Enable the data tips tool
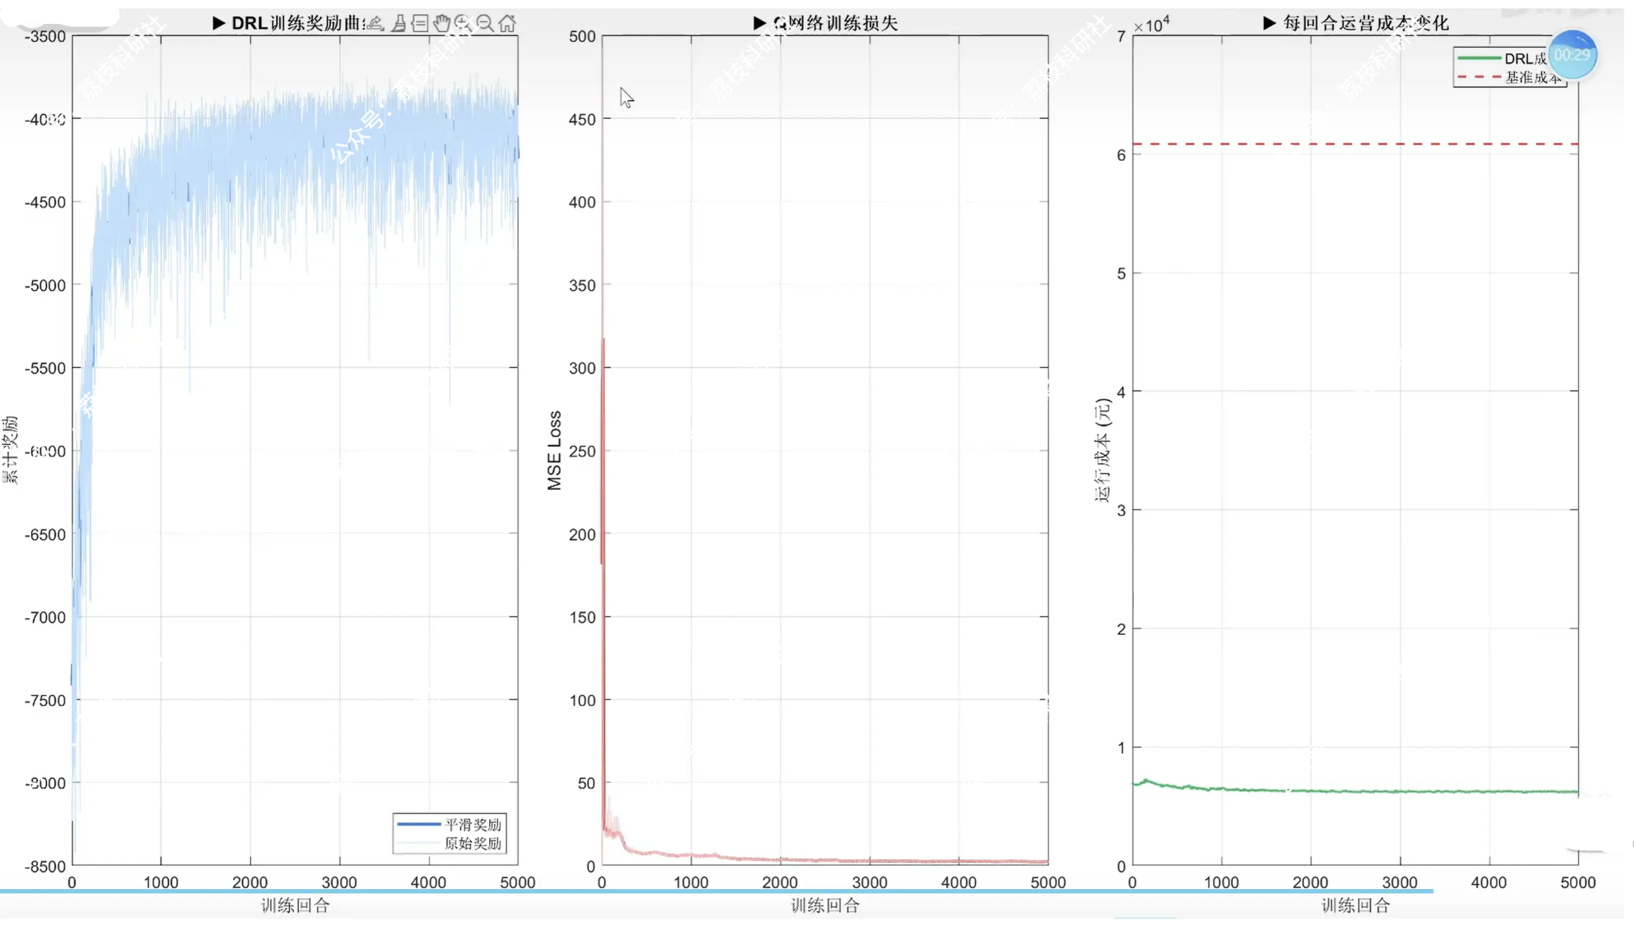This screenshot has width=1634, height=925. click(x=420, y=23)
